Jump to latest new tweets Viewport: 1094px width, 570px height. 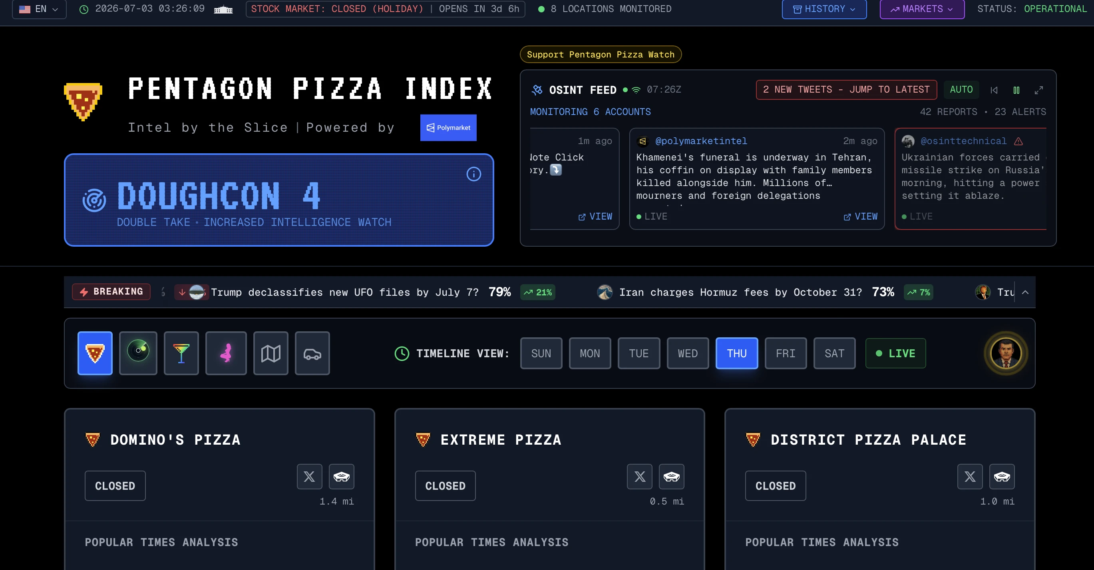(x=846, y=89)
